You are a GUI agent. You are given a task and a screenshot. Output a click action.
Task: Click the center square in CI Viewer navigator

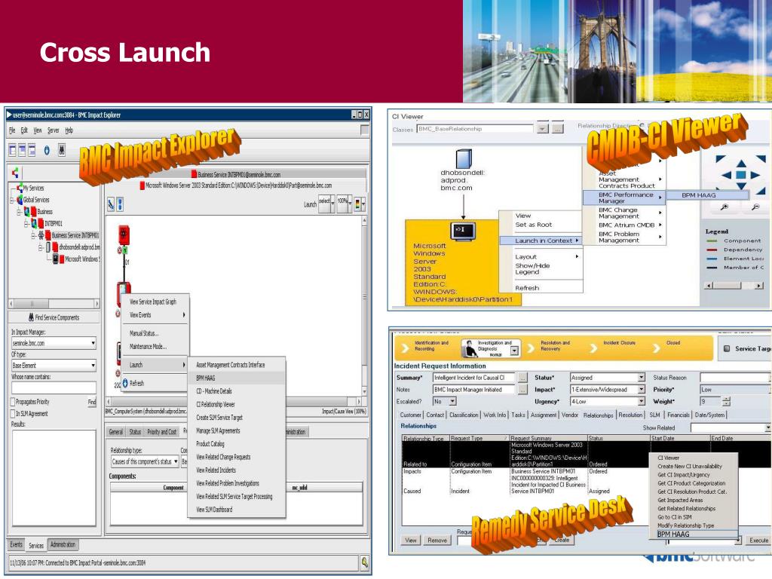click(741, 175)
